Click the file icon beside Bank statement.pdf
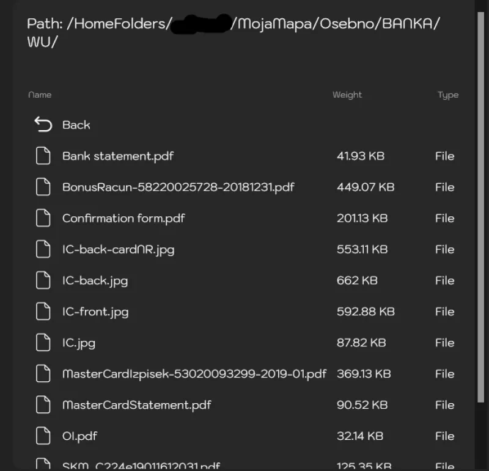 tap(43, 156)
